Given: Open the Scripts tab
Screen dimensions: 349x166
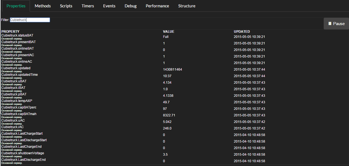Looking at the screenshot, I should click(66, 6).
